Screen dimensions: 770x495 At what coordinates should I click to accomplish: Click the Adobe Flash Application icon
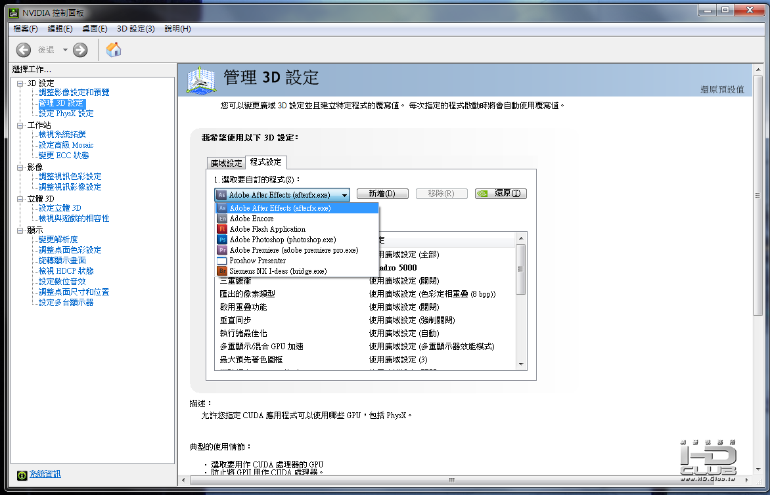pyautogui.click(x=223, y=229)
